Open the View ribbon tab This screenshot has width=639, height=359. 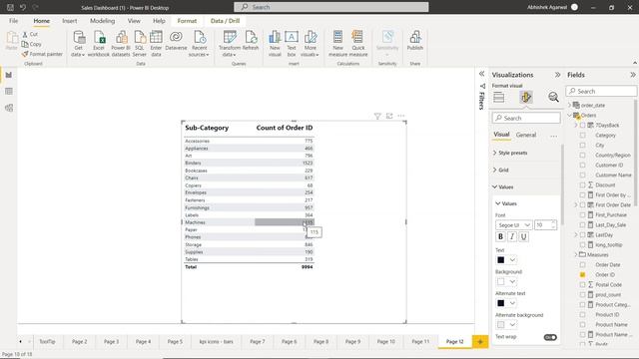click(134, 21)
